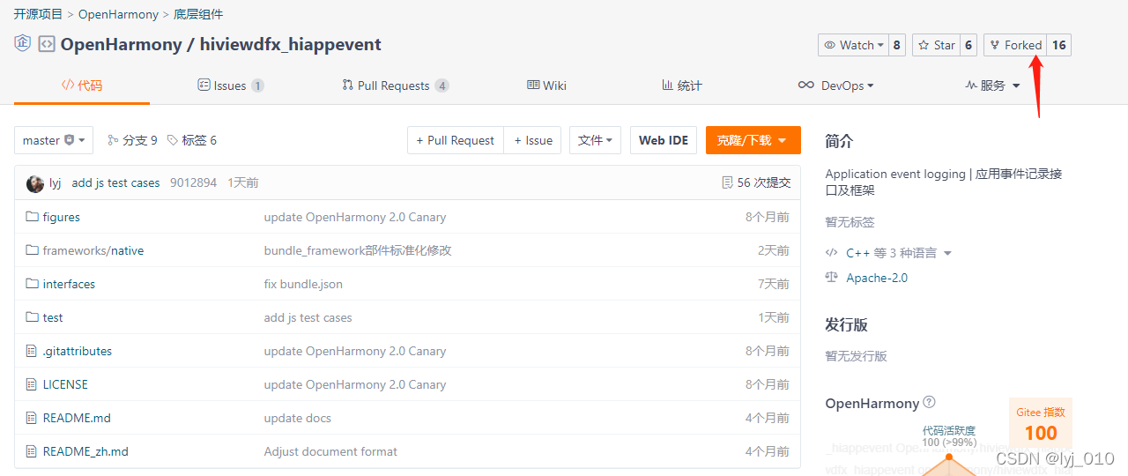Switch to the Wiki tab
This screenshot has width=1128, height=476.
546,86
